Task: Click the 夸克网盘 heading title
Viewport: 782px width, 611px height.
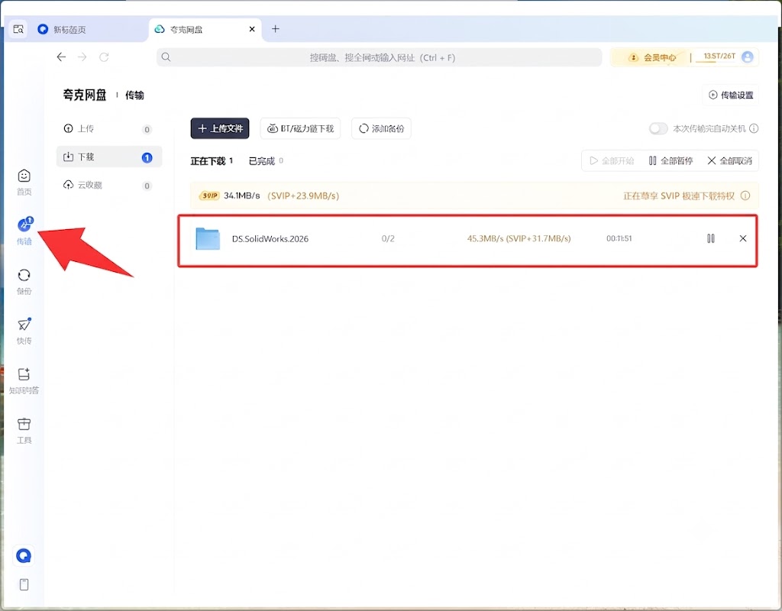Action: [x=84, y=95]
